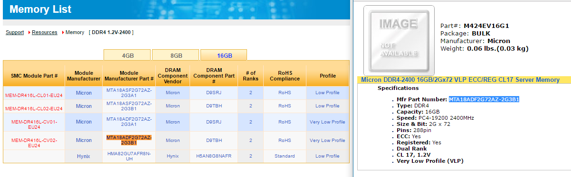The image size is (571, 177).
Task: Click the highlighted MTA18ADF2G72AZ-2G3B1 table cell
Action: 129,140
